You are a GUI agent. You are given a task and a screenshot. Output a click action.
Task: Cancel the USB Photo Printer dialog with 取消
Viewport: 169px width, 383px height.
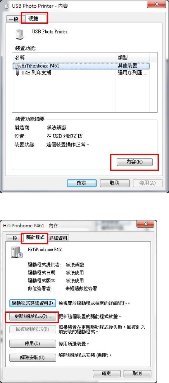coord(115,183)
